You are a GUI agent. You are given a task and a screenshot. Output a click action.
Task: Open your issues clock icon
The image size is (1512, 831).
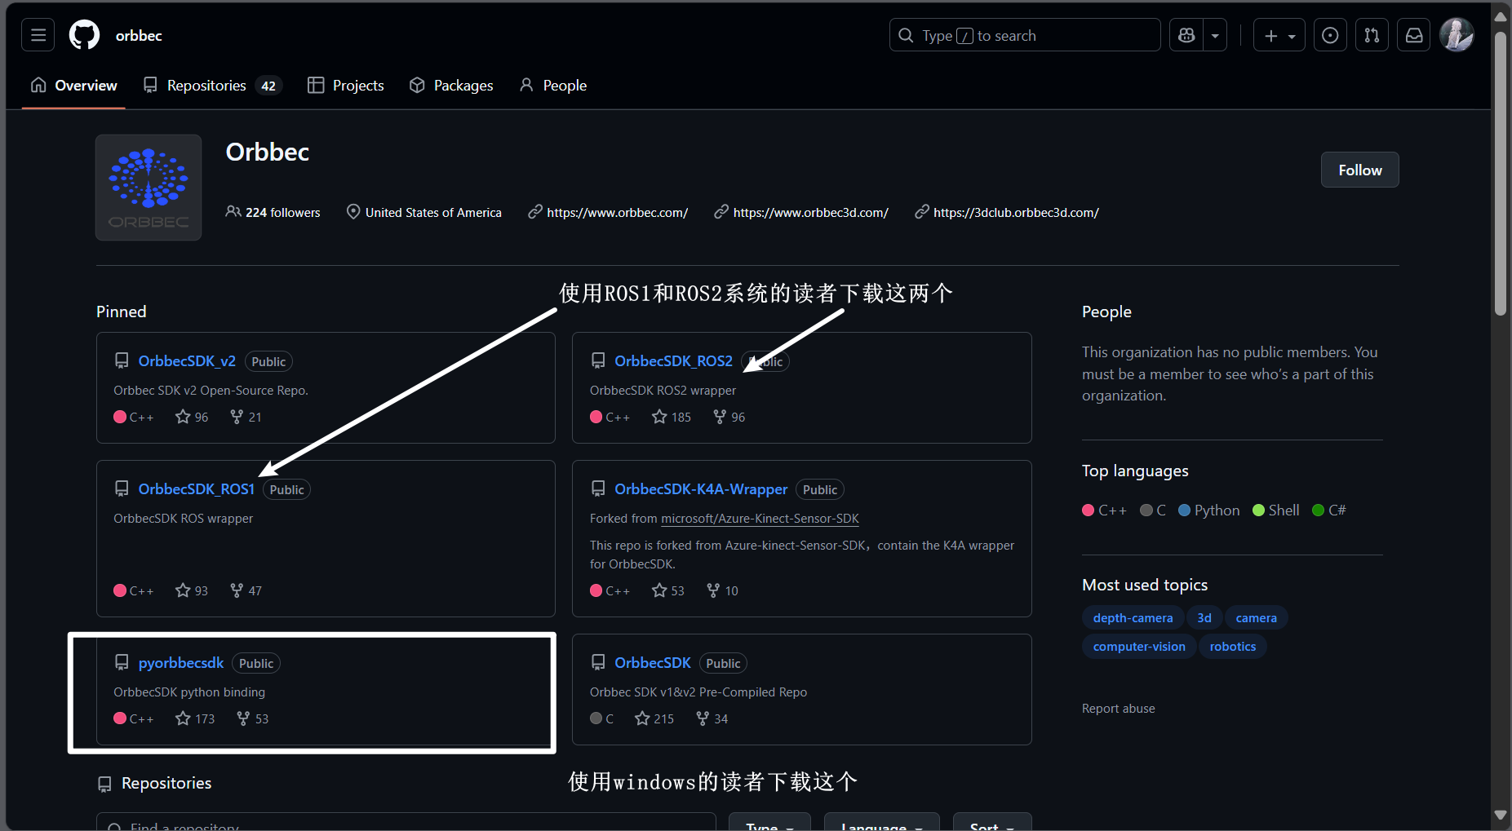coord(1330,34)
